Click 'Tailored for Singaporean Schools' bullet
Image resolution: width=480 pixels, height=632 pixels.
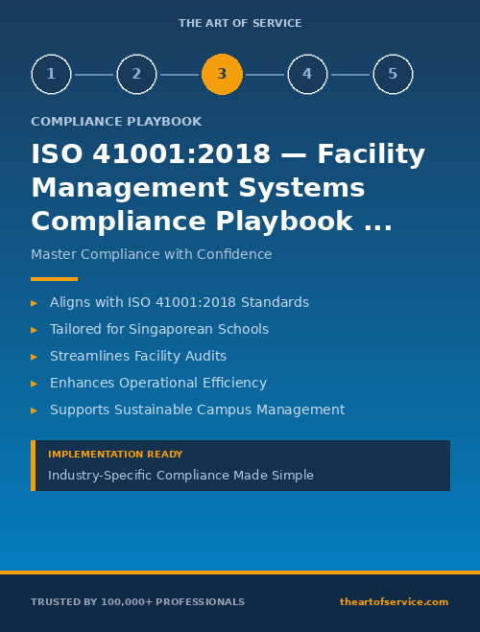click(x=159, y=329)
